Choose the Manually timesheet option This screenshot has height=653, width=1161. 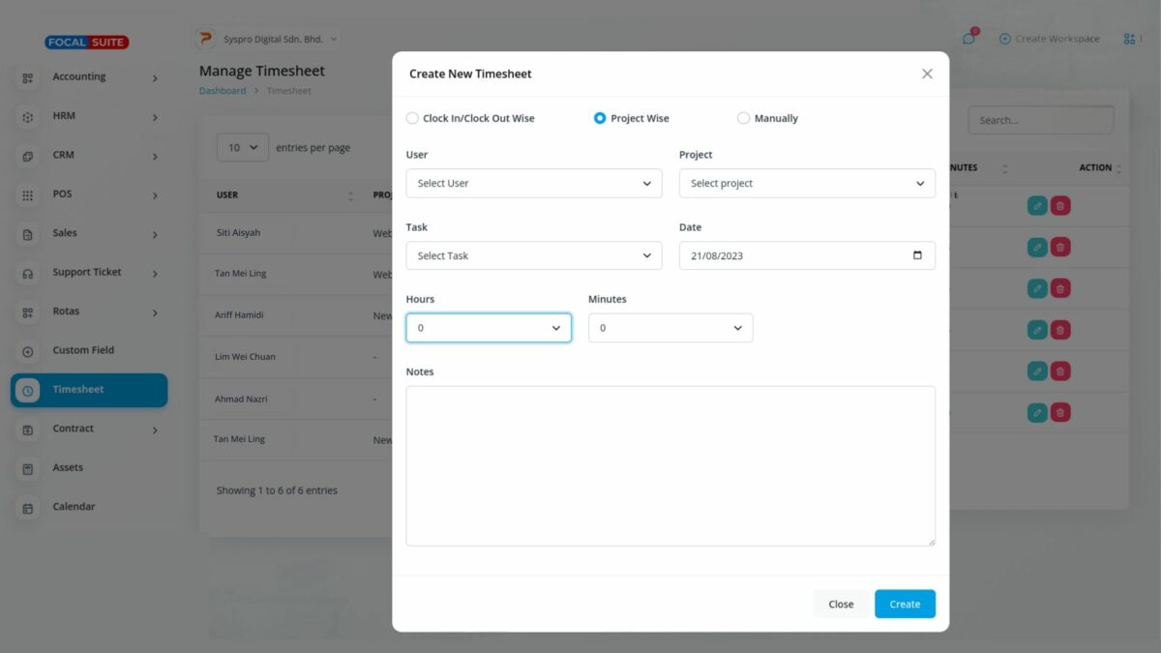743,117
